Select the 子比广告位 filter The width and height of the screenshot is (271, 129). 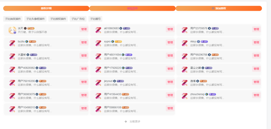tap(78, 19)
